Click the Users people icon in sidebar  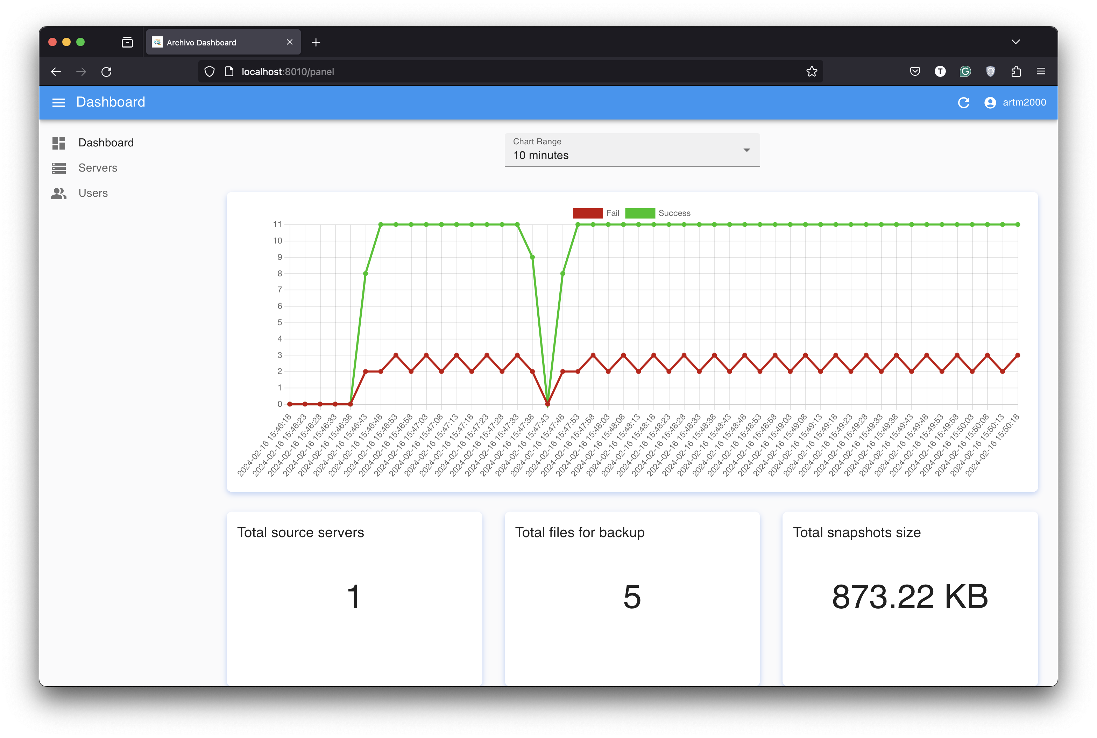58,194
